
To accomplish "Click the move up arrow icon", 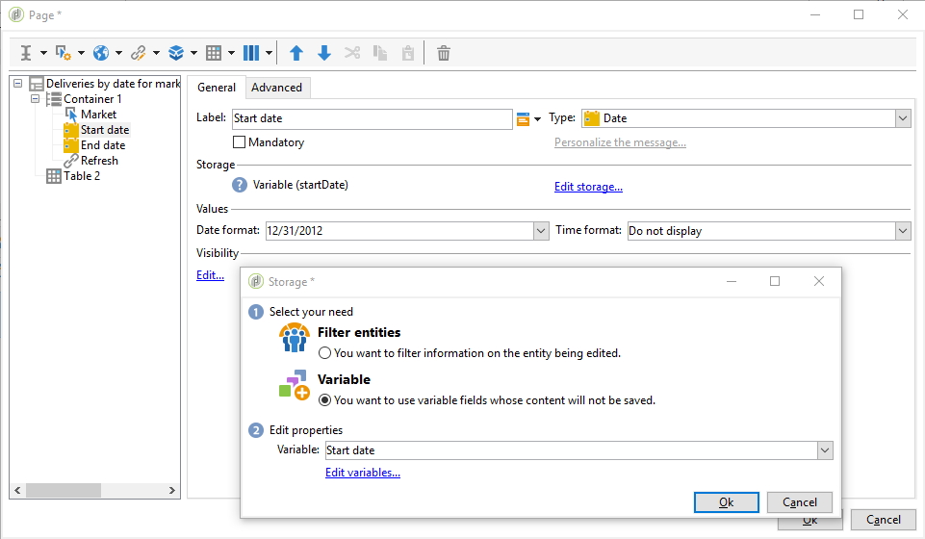I will pos(296,53).
